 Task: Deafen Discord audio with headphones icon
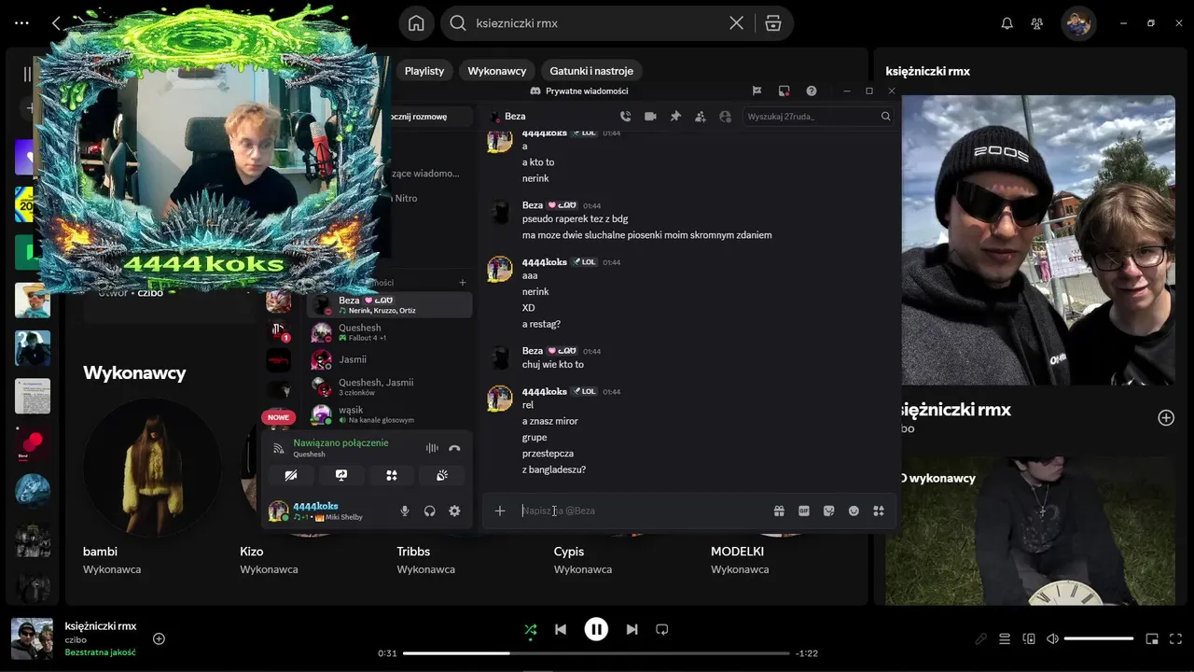(x=430, y=511)
